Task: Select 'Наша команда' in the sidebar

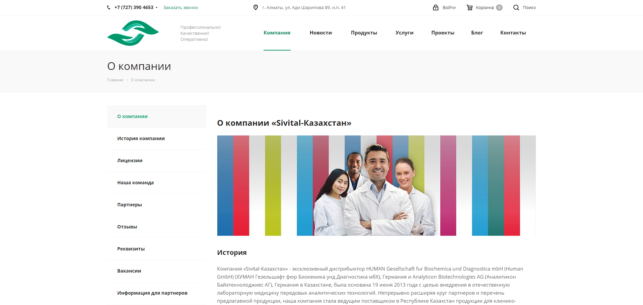Action: point(157,183)
